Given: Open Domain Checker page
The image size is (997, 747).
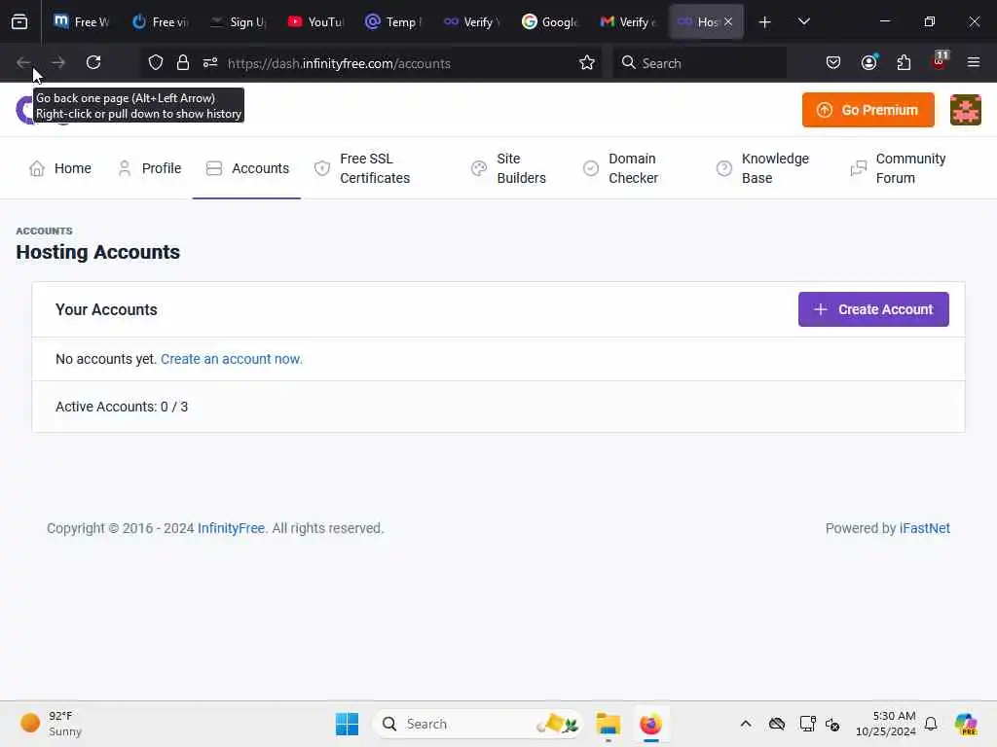Looking at the screenshot, I should click(x=621, y=168).
